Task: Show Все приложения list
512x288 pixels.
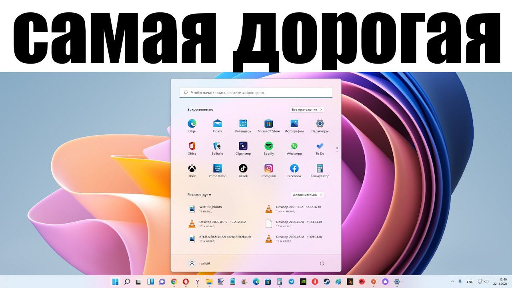Action: coord(307,110)
